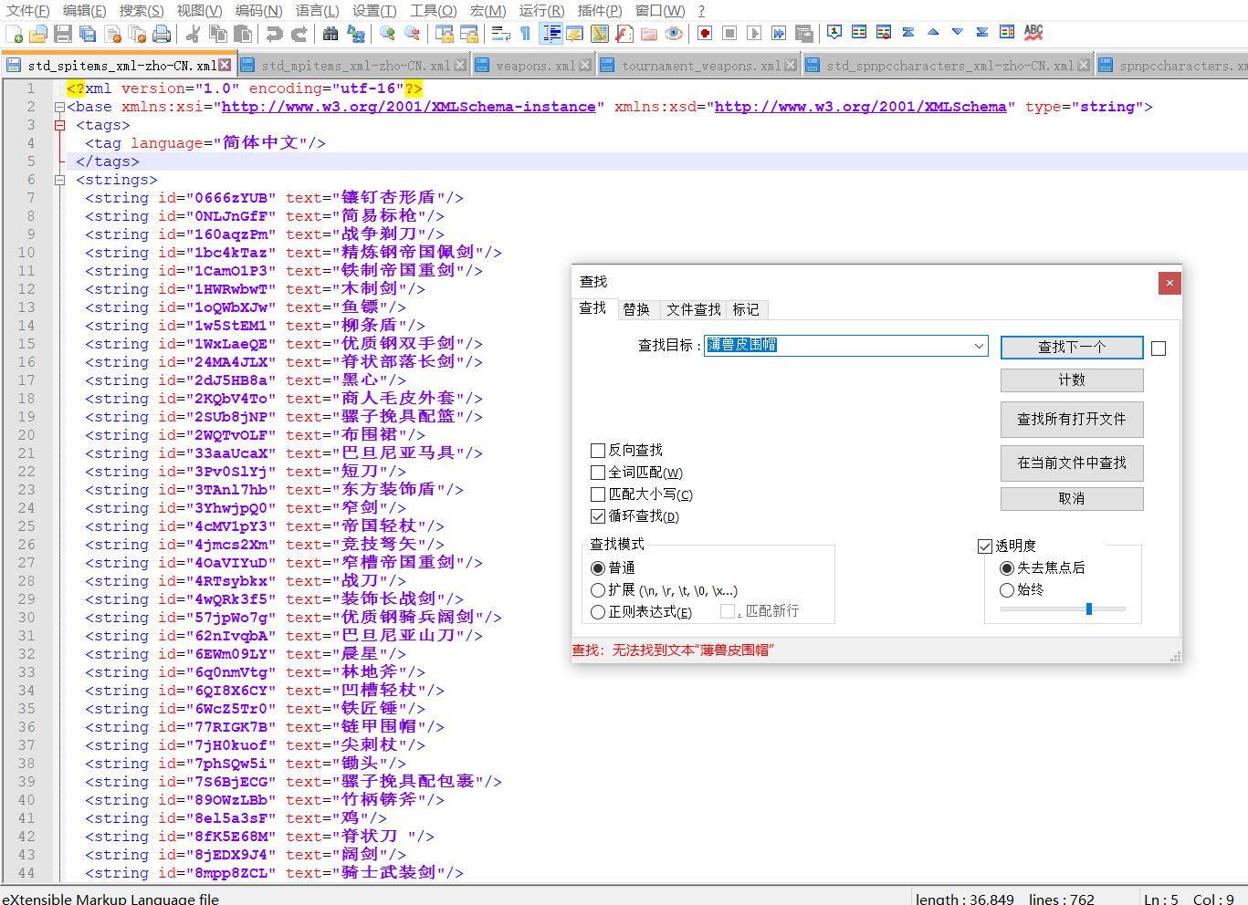Redo the last undone edit
This screenshot has height=905, width=1248.
tap(299, 34)
